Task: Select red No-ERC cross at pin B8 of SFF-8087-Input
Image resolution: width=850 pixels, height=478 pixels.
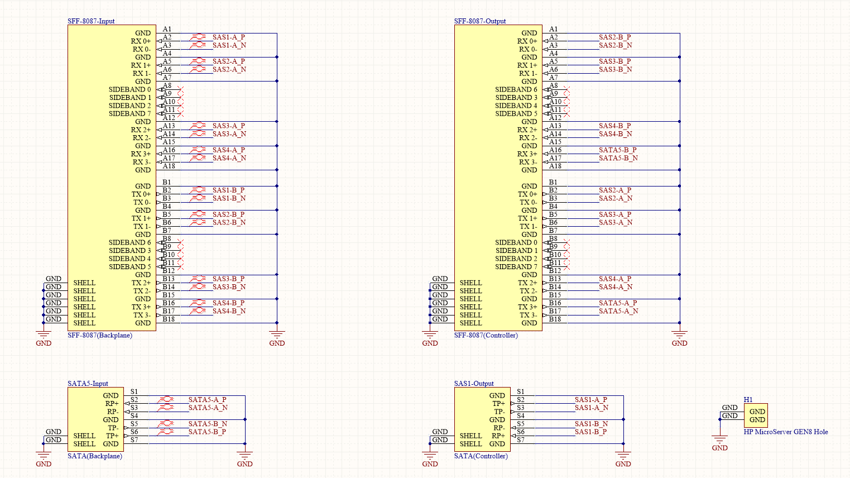Action: (180, 242)
